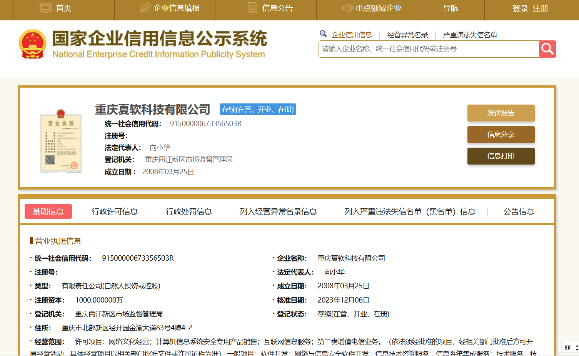Click 重庆两江新区市场监督管理局 in the header card

189,160
